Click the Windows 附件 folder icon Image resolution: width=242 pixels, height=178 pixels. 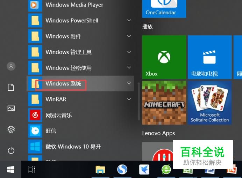click(x=35, y=36)
